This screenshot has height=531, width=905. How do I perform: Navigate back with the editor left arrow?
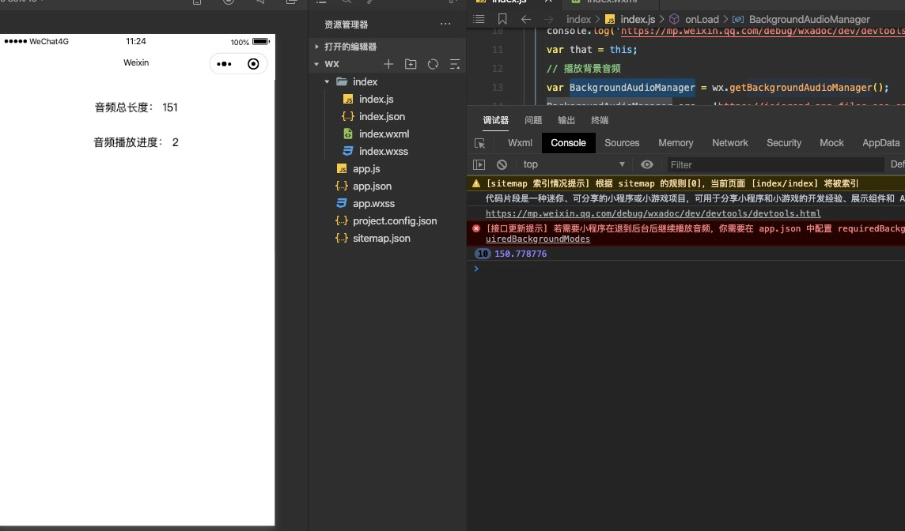coord(526,19)
